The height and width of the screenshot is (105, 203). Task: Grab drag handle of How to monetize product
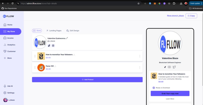point(35,56)
